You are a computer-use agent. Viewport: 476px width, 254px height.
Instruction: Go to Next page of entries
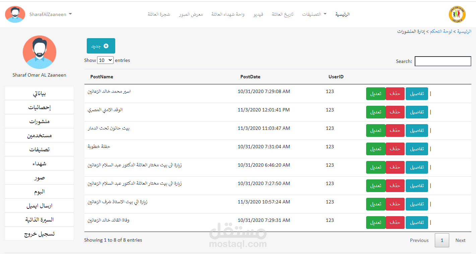460,240
